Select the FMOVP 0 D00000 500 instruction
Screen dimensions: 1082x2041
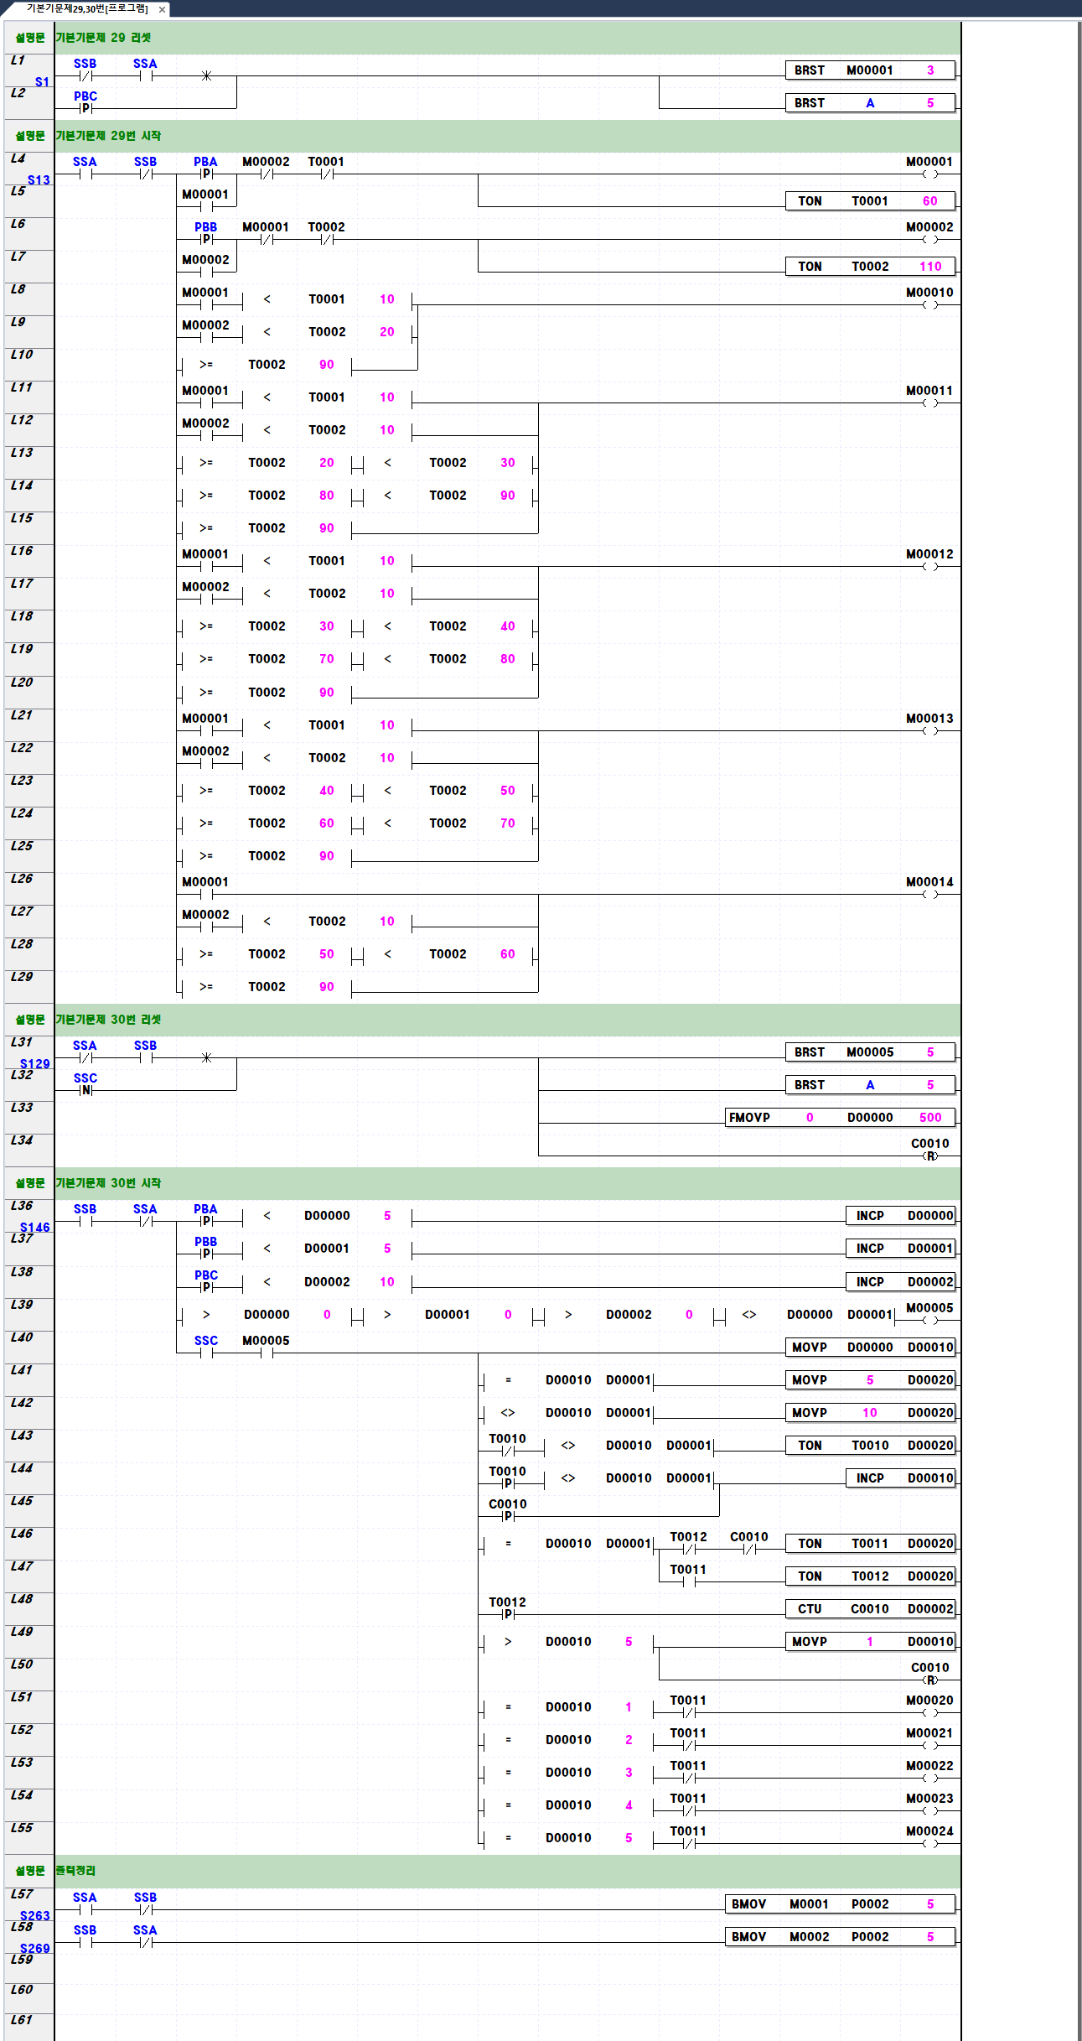(839, 1118)
